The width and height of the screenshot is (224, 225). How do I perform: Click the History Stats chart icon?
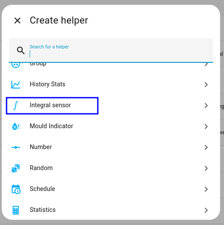tap(16, 85)
